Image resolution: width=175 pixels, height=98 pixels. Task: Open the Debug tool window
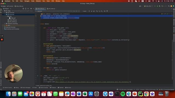coord(16,88)
